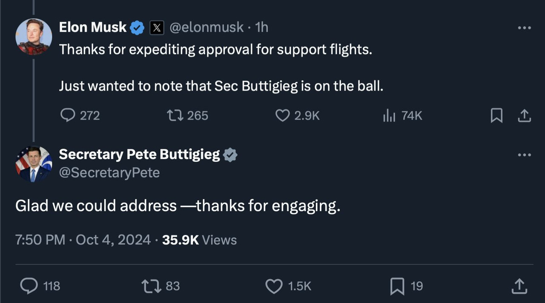Screen dimensions: 545x303
Task: Click the @SecretaryPete handle
Action: 109,173
